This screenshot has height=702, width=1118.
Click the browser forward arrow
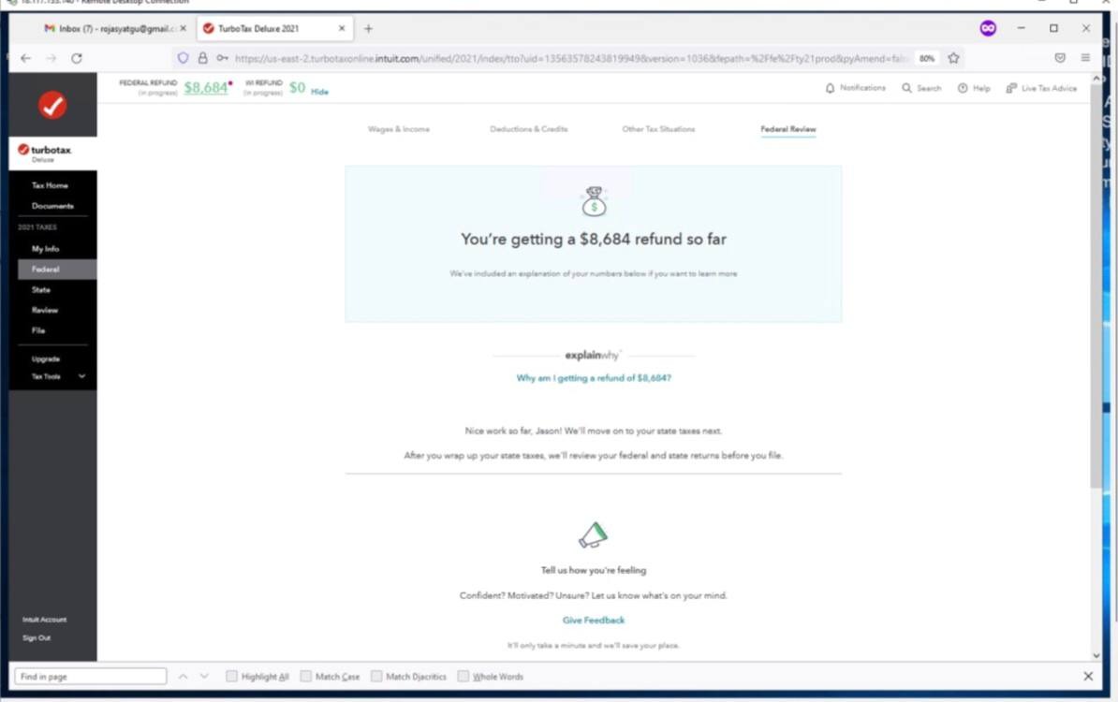click(51, 58)
